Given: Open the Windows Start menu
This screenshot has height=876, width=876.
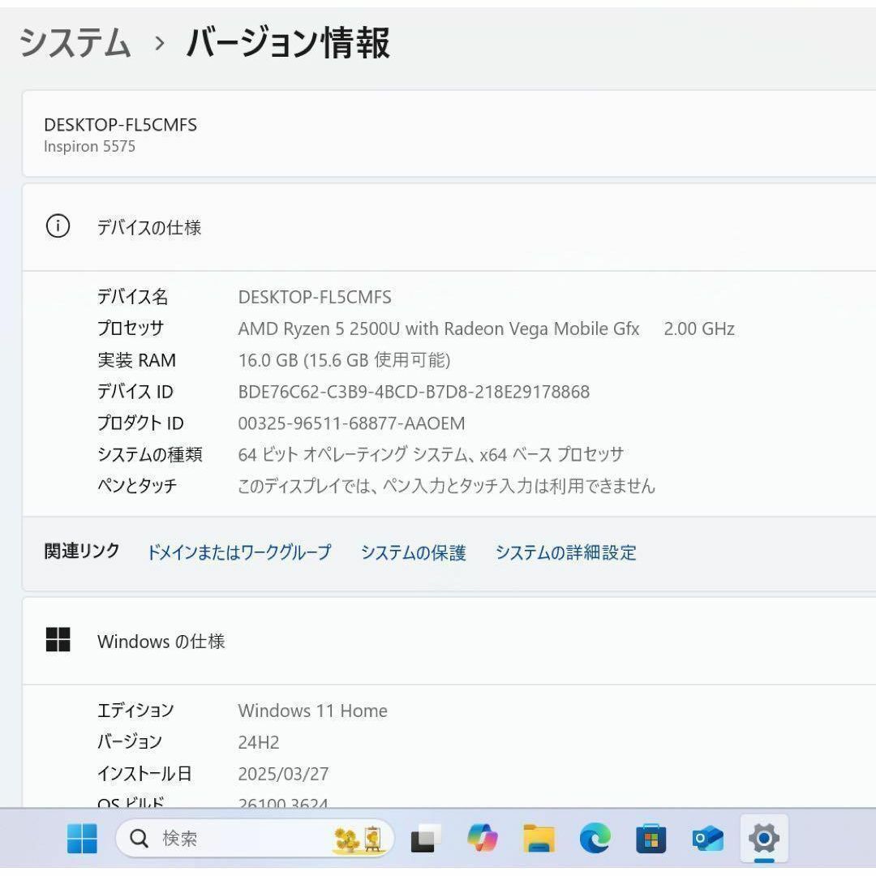Looking at the screenshot, I should pos(82,838).
